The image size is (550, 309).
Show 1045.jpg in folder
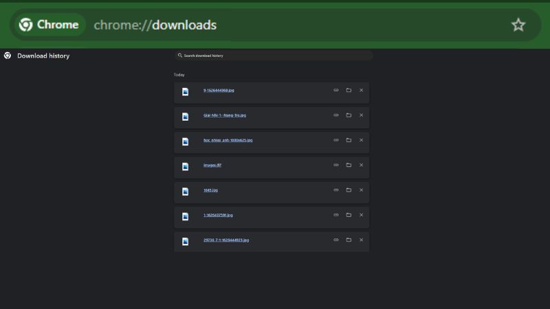[349, 190]
